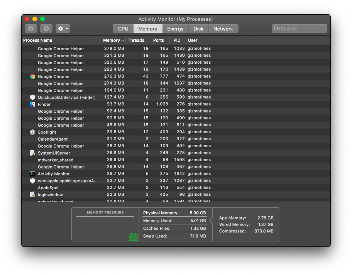Select Google Chrome Helper using 90.8 MB
The width and height of the screenshot is (352, 275).
pyautogui.click(x=176, y=118)
